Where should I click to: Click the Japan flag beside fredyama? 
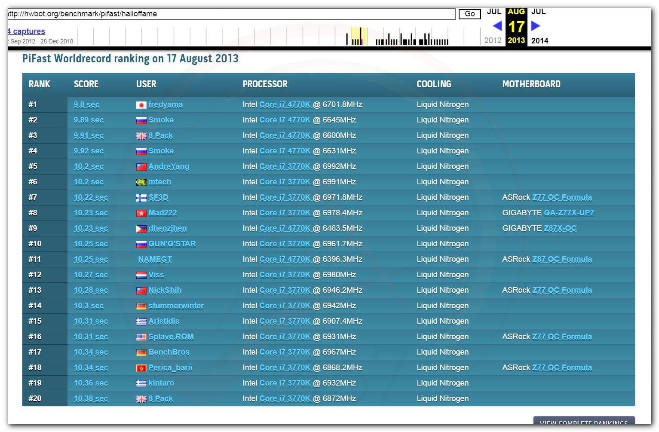click(141, 105)
